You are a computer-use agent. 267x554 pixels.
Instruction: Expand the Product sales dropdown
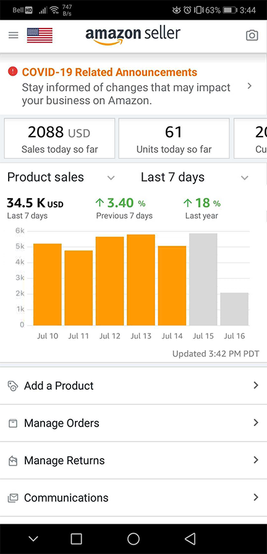click(61, 177)
